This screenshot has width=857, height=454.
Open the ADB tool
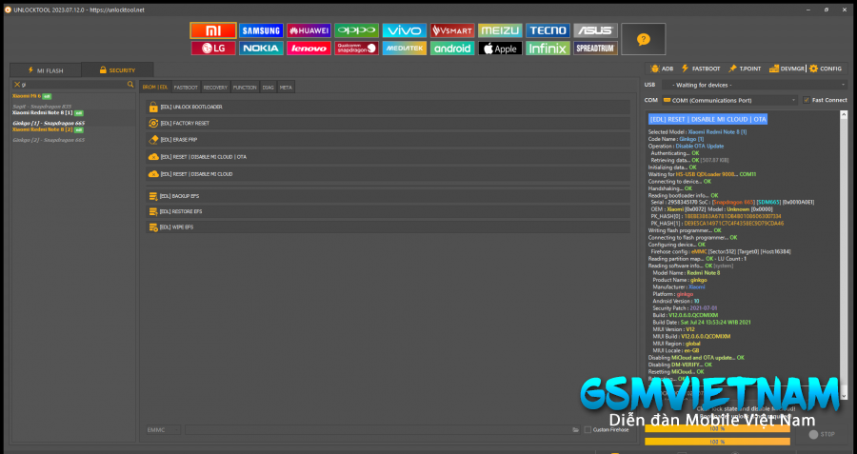tap(662, 69)
